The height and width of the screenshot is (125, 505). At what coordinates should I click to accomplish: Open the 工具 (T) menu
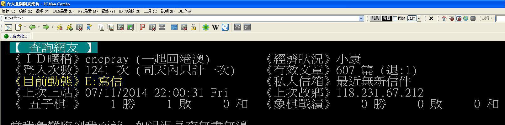click(x=151, y=11)
